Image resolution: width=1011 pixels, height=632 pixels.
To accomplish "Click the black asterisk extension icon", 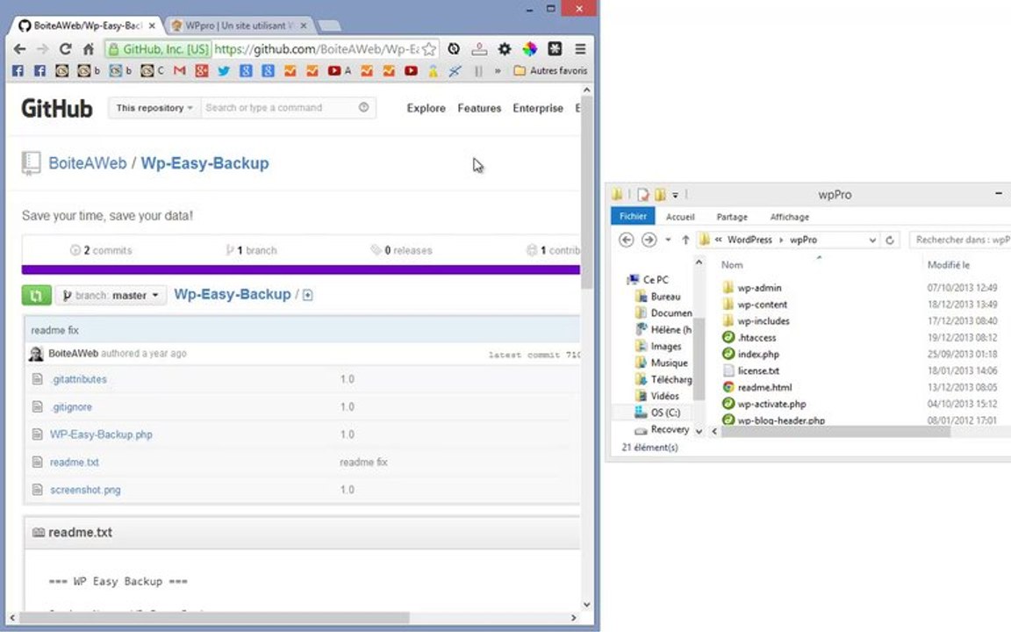I will [555, 49].
